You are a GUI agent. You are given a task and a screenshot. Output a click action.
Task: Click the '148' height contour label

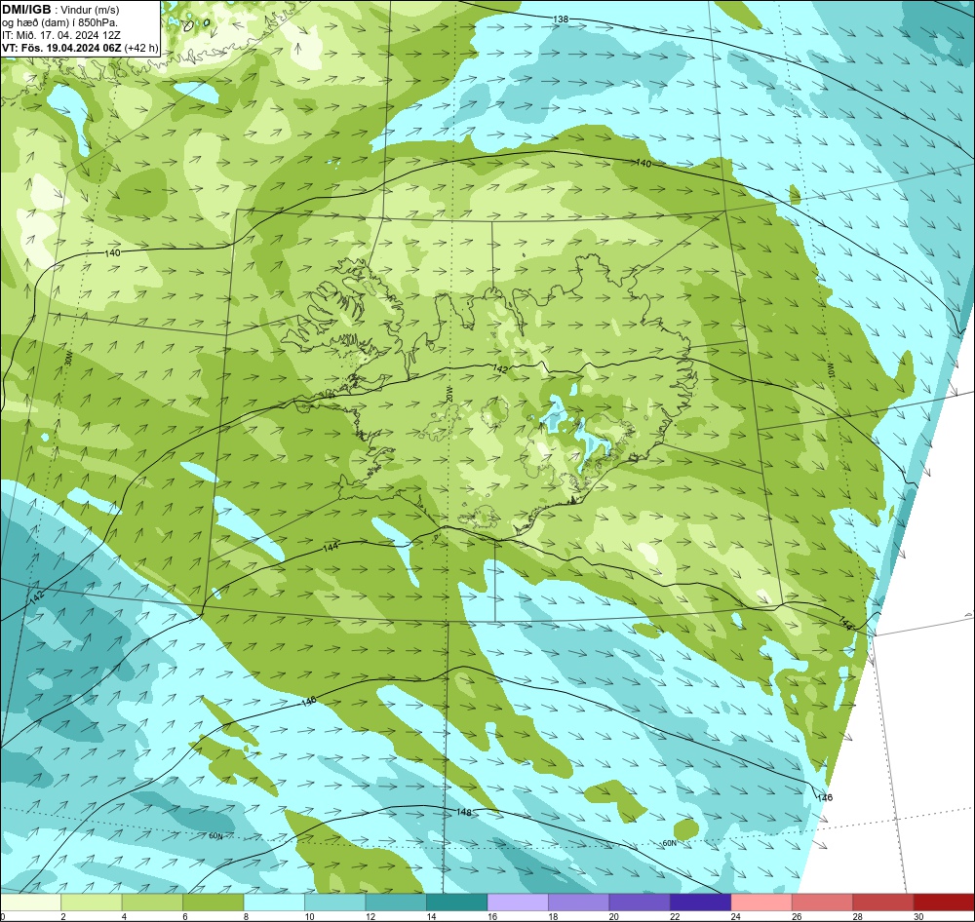tap(464, 812)
